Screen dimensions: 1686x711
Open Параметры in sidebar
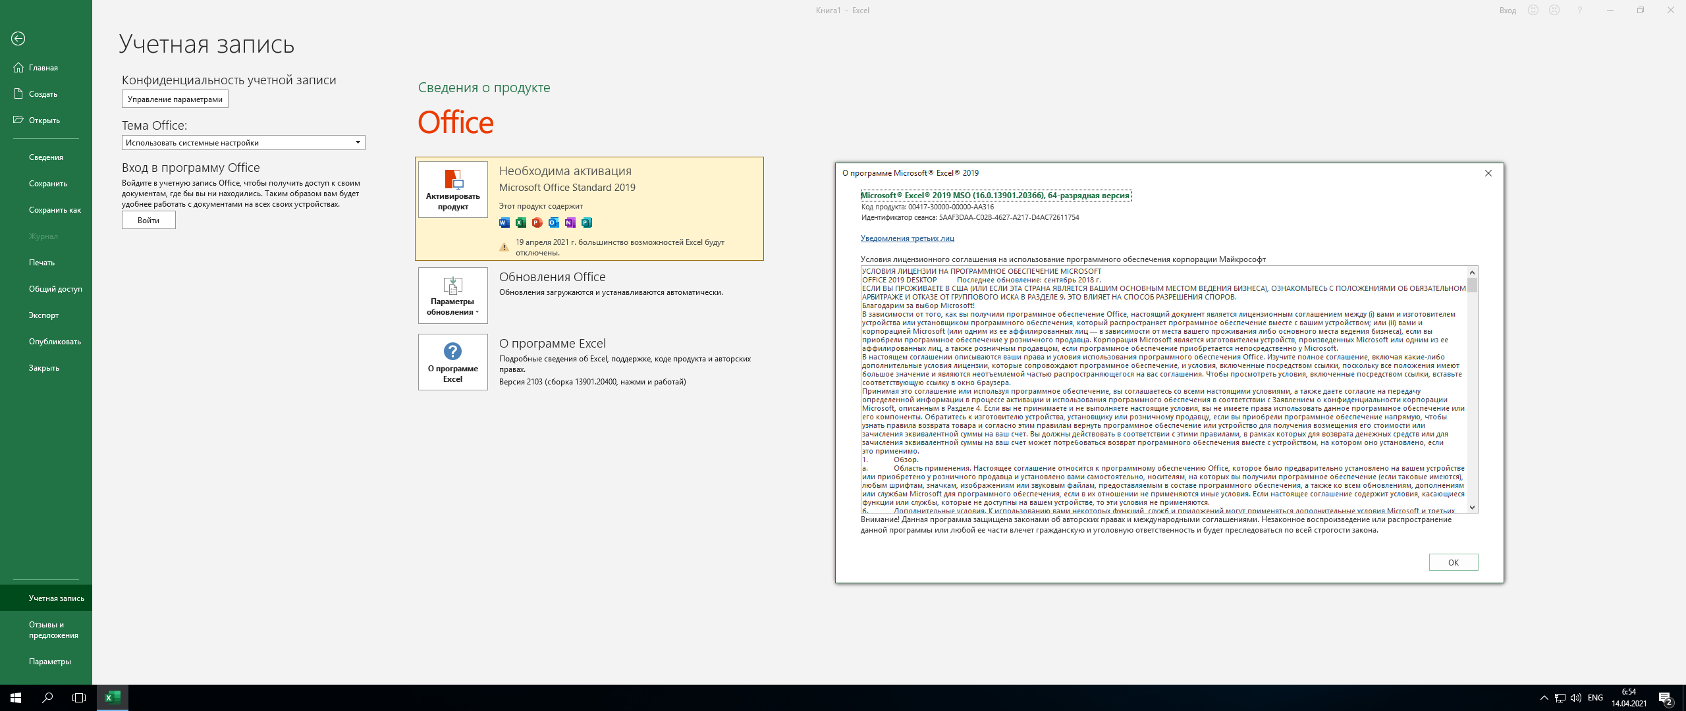(46, 662)
